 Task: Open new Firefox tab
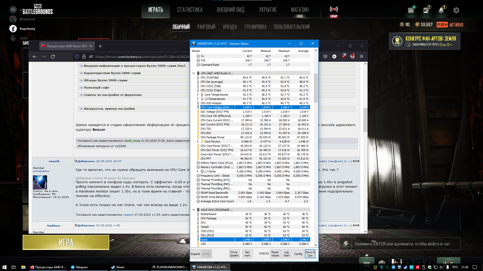[100, 46]
